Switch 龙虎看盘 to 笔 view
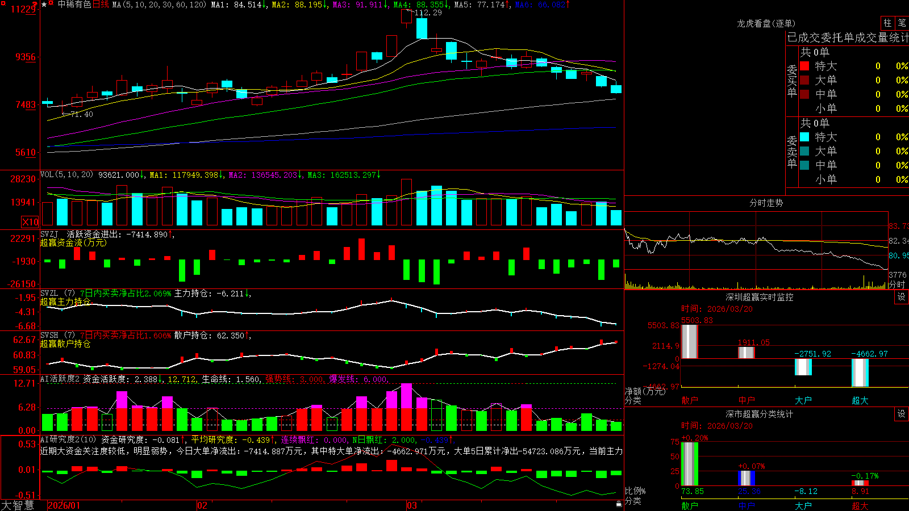Viewport: 909px width, 511px height. (x=902, y=23)
